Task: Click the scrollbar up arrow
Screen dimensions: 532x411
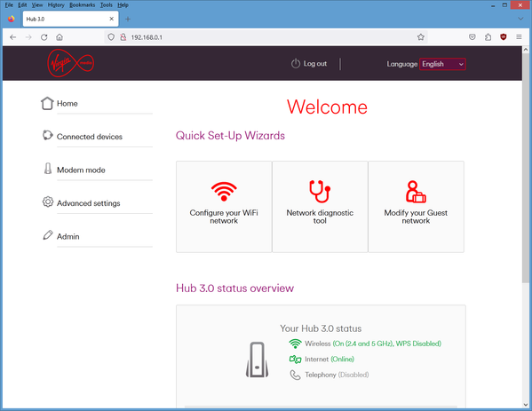Action: [x=526, y=50]
